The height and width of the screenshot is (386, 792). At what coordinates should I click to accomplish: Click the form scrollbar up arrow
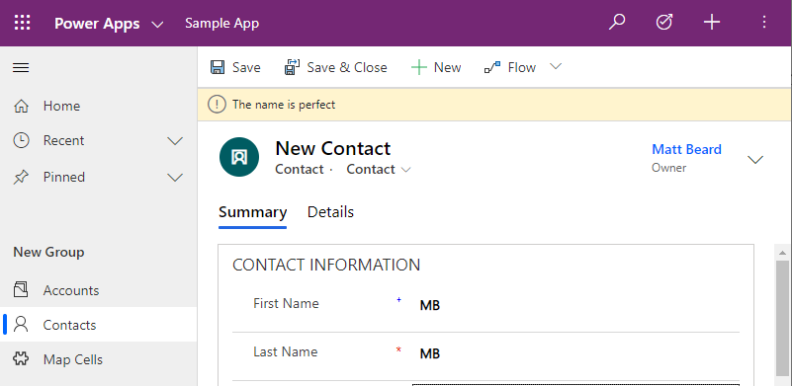point(782,253)
